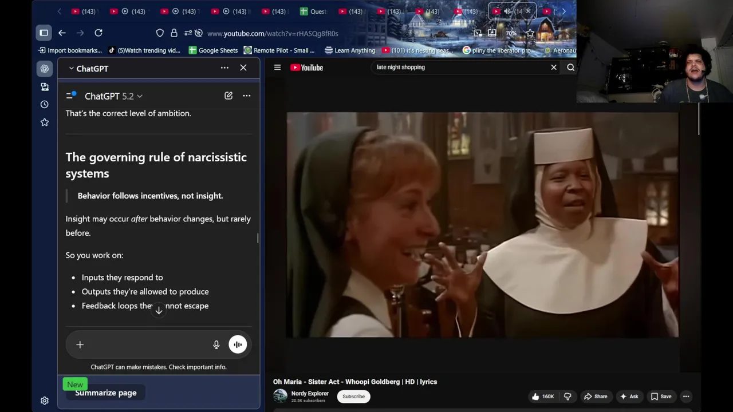
Task: Switch to the Quest spreadsheet tab
Action: point(313,11)
